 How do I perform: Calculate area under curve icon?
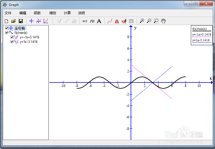tap(117, 21)
